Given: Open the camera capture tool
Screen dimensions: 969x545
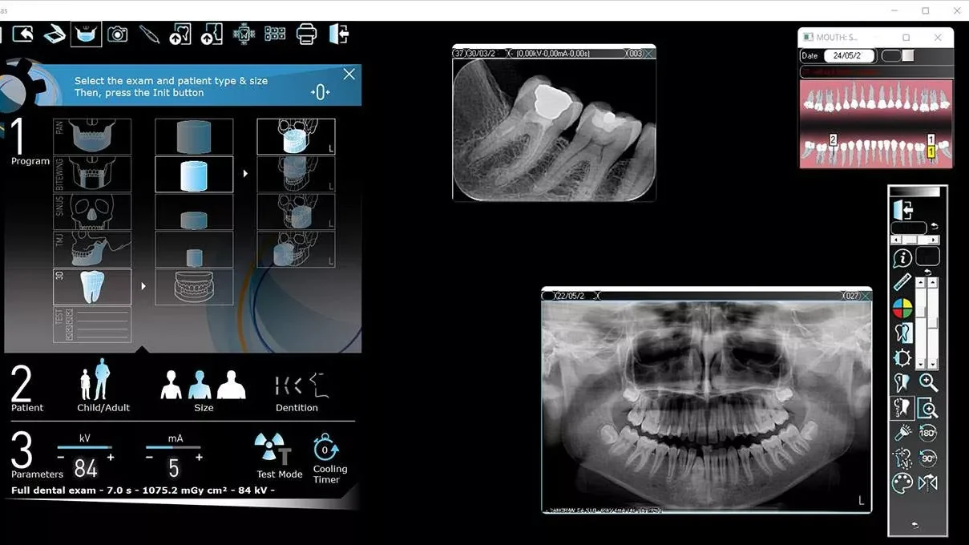Looking at the screenshot, I should 118,34.
